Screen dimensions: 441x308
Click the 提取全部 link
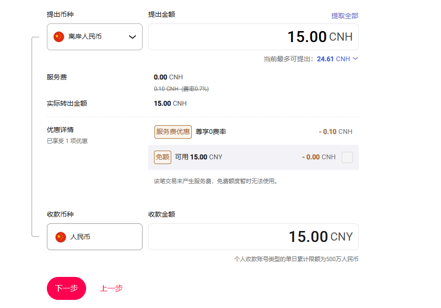[344, 16]
